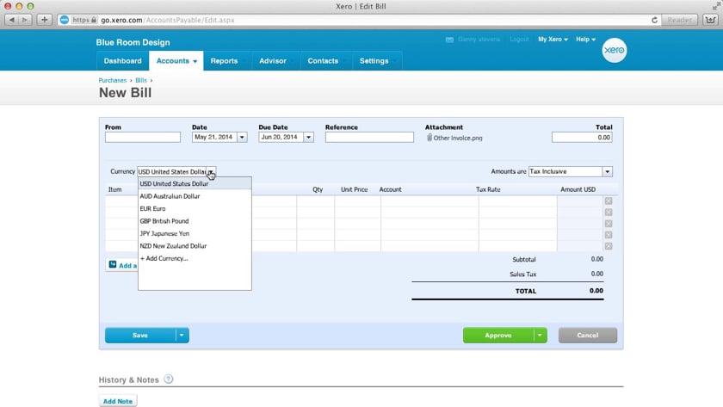Click the Reference input field
723x407 pixels.
click(369, 138)
